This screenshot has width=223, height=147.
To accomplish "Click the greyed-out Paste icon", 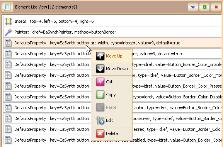I will 100,107.
